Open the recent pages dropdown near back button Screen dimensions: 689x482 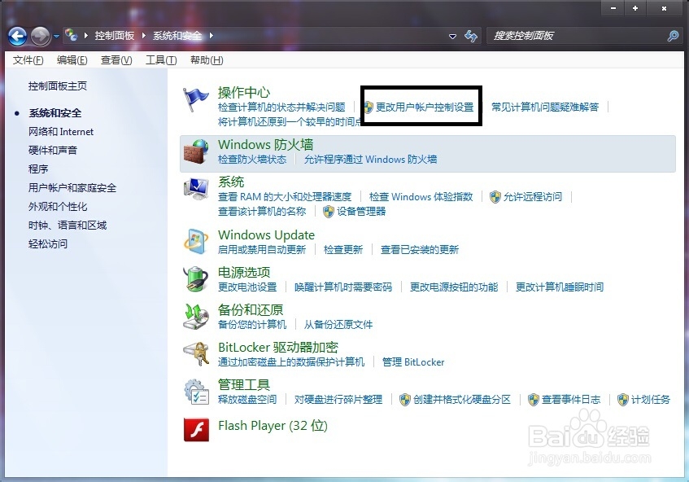point(56,37)
